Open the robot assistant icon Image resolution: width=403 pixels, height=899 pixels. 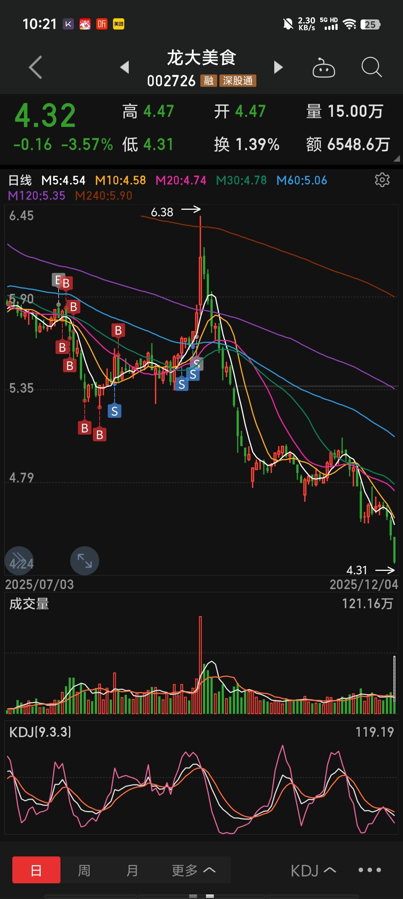(x=324, y=68)
